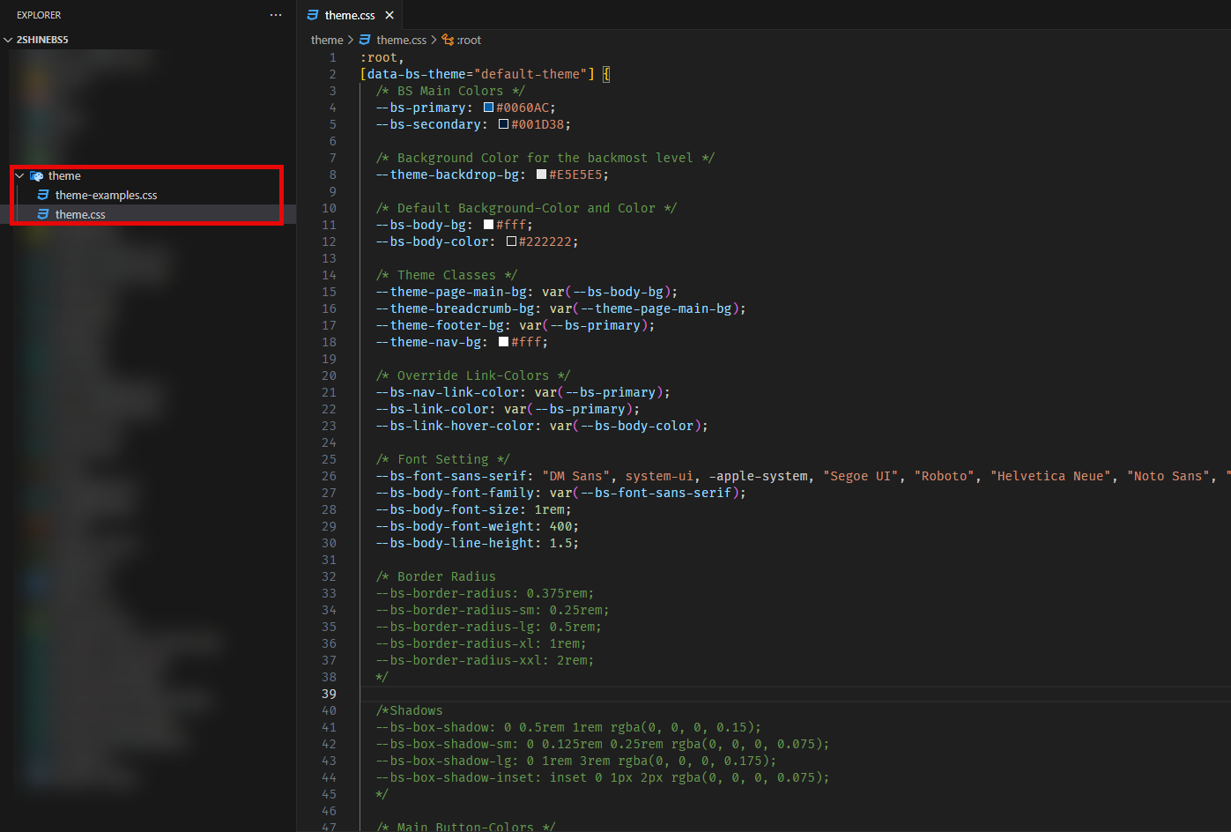Click the #001D38 secondary color swatch
This screenshot has height=832, width=1231.
503,124
